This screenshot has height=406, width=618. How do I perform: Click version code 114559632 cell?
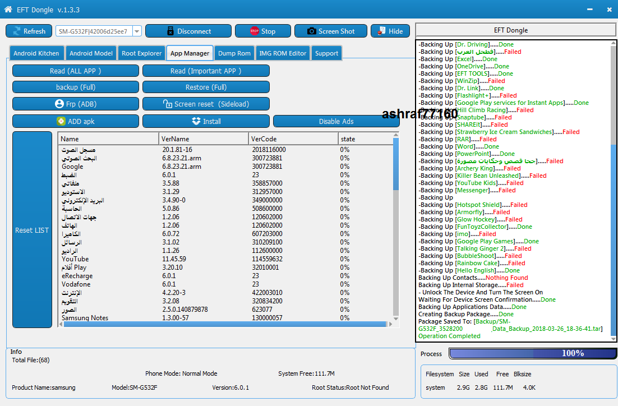pos(268,259)
